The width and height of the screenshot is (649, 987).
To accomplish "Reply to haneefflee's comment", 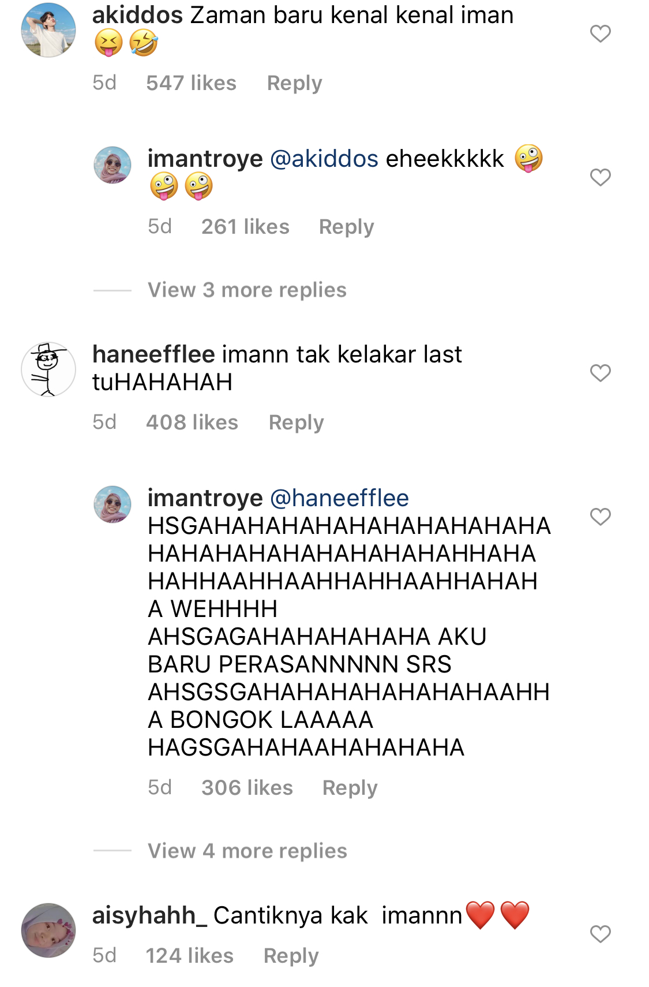I will click(296, 423).
